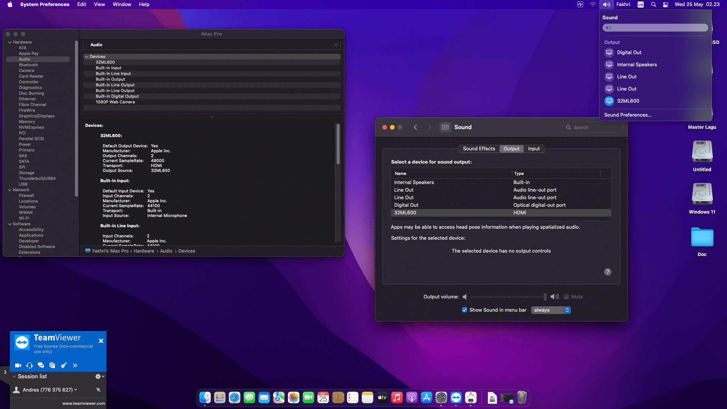The height and width of the screenshot is (409, 727).
Task: Collapse the Devices disclosure in Audio list
Action: click(x=87, y=57)
